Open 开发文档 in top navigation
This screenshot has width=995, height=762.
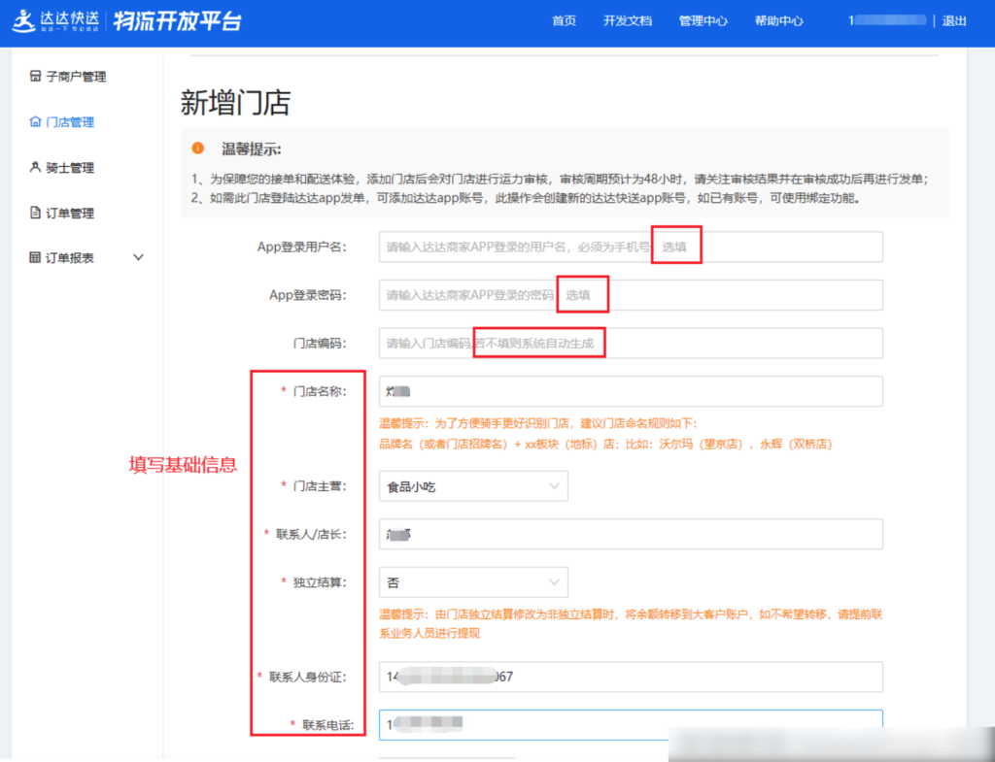click(x=628, y=21)
